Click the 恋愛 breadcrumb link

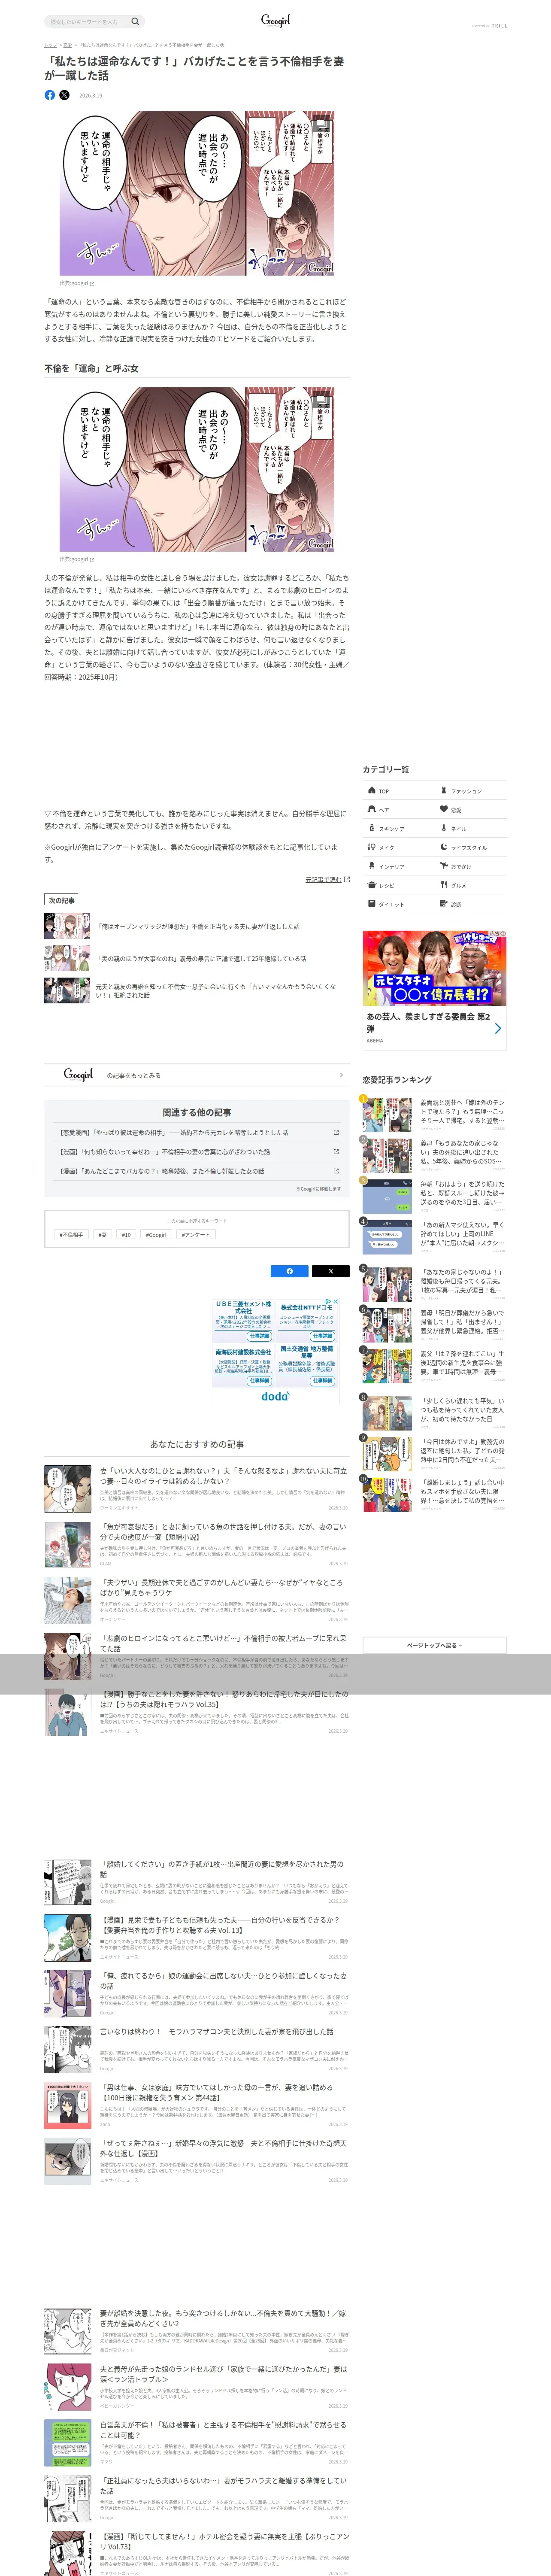click(x=68, y=45)
